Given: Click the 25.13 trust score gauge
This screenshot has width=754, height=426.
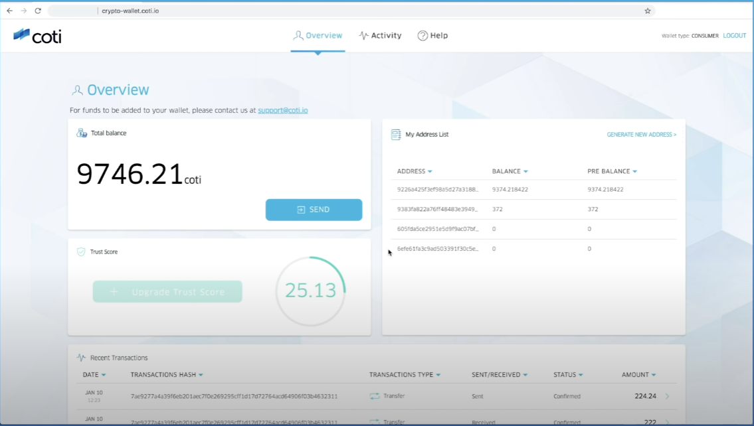Looking at the screenshot, I should click(311, 291).
